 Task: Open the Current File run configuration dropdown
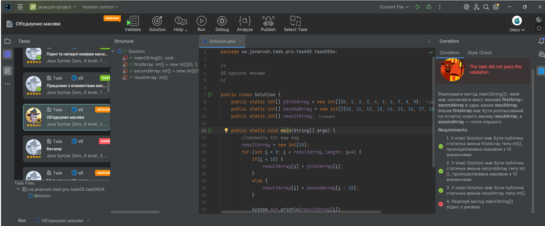click(394, 7)
